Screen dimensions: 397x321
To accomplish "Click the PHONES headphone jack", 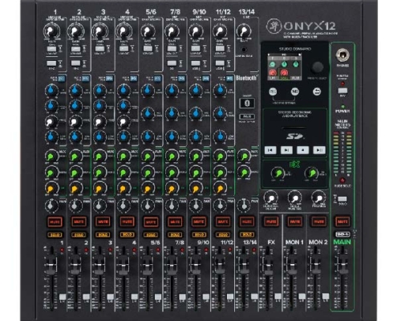I will 342,55.
